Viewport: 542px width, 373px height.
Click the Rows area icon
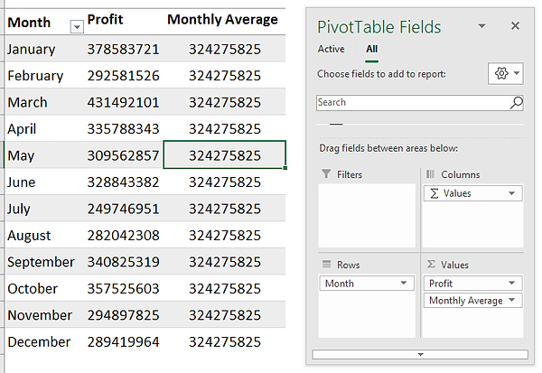point(326,265)
